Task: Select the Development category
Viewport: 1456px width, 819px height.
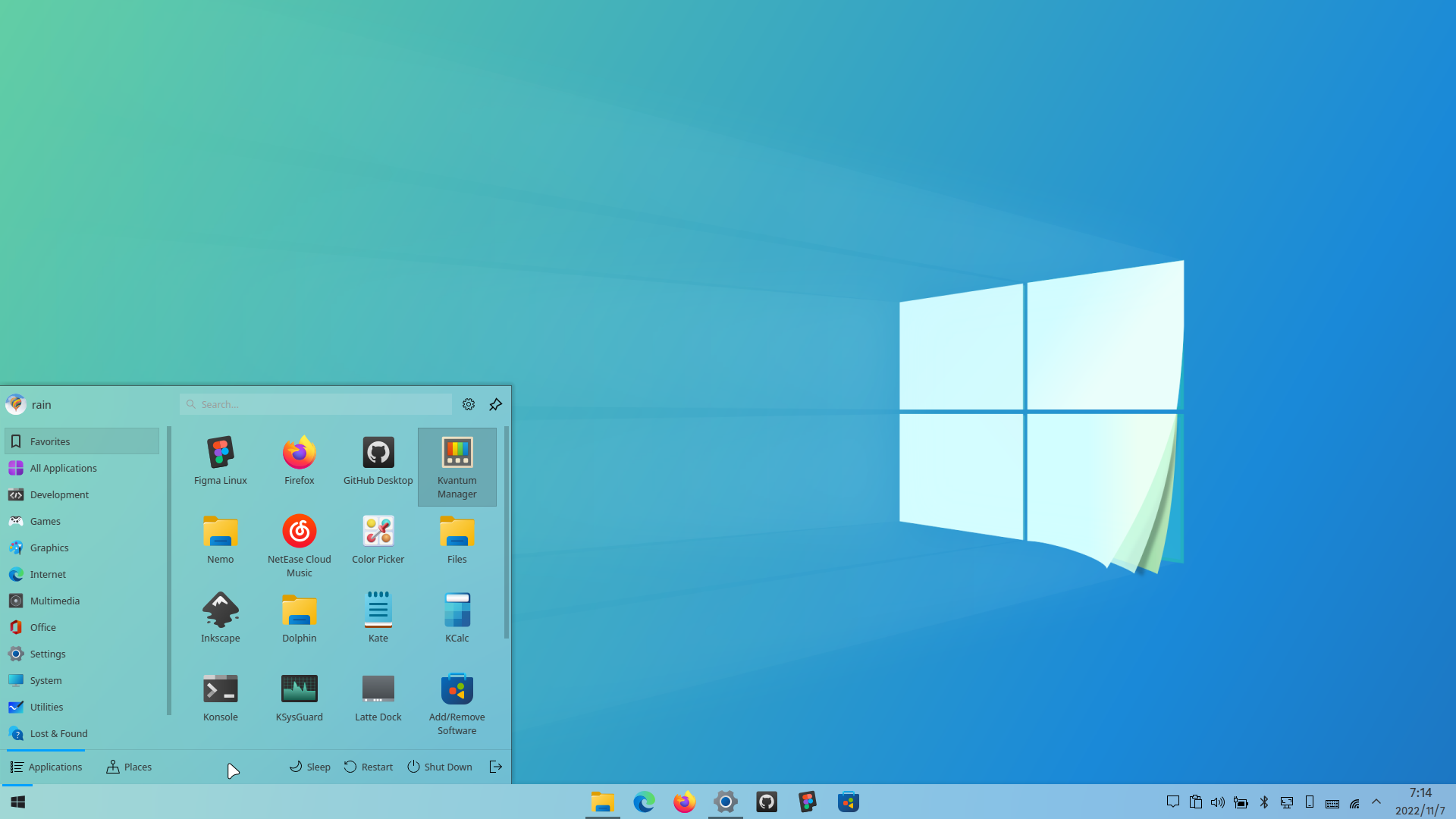Action: pos(59,494)
